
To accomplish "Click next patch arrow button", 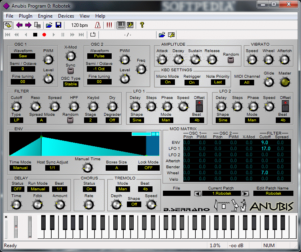I will tap(245, 194).
